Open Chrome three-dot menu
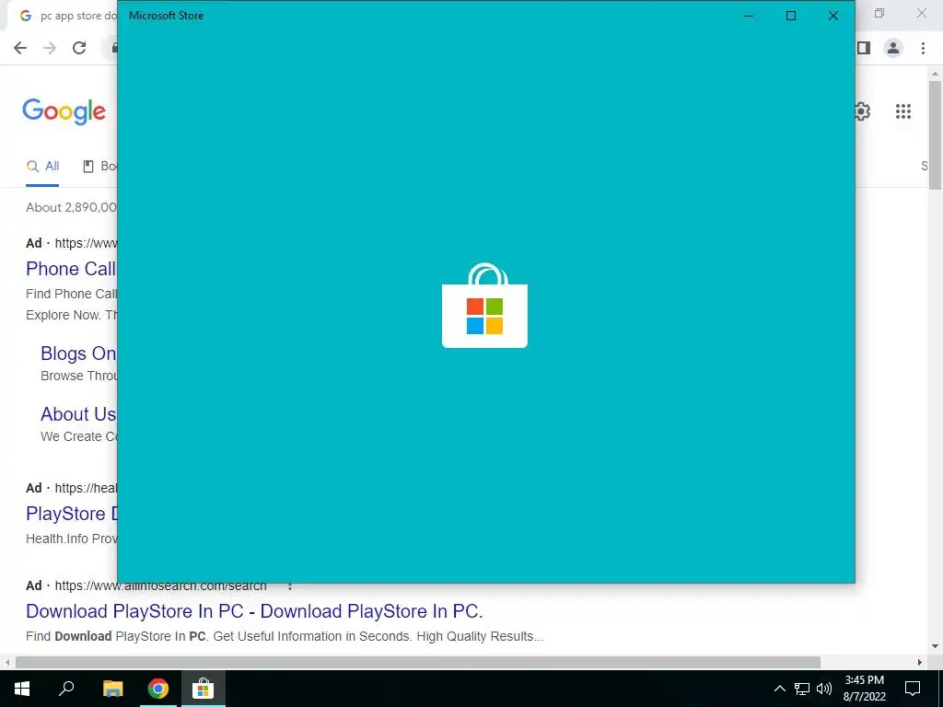 point(923,48)
